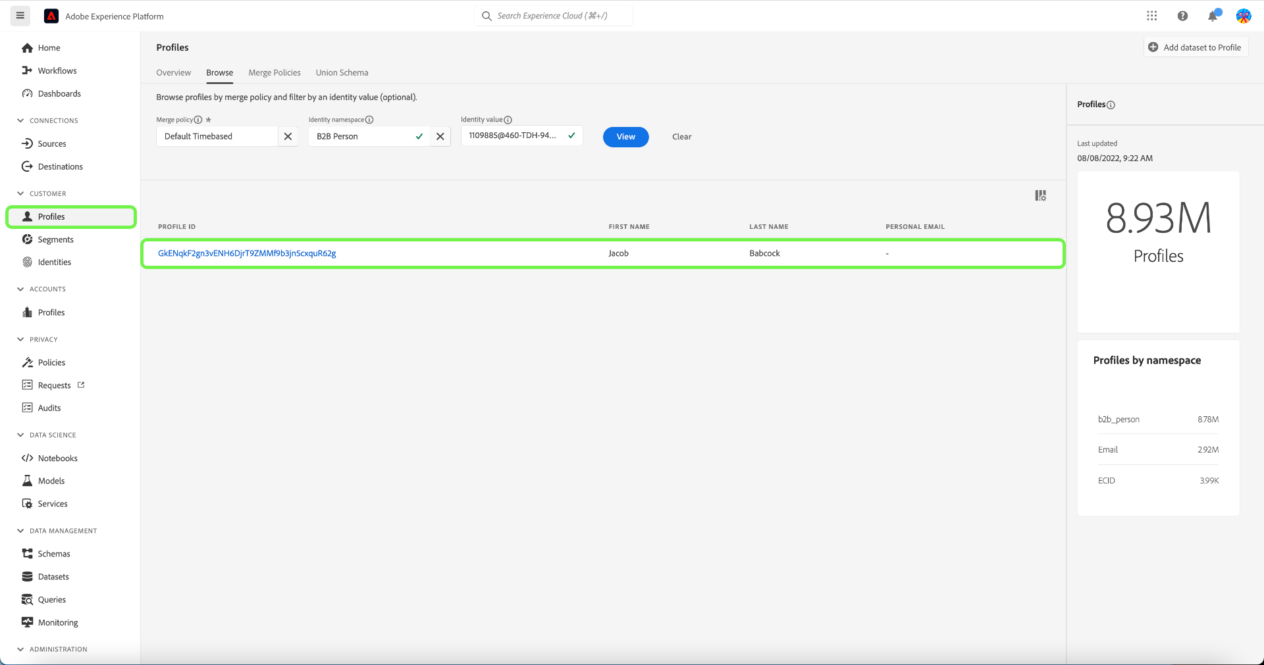
Task: Open the B2B Person namespace selector
Action: coord(369,137)
